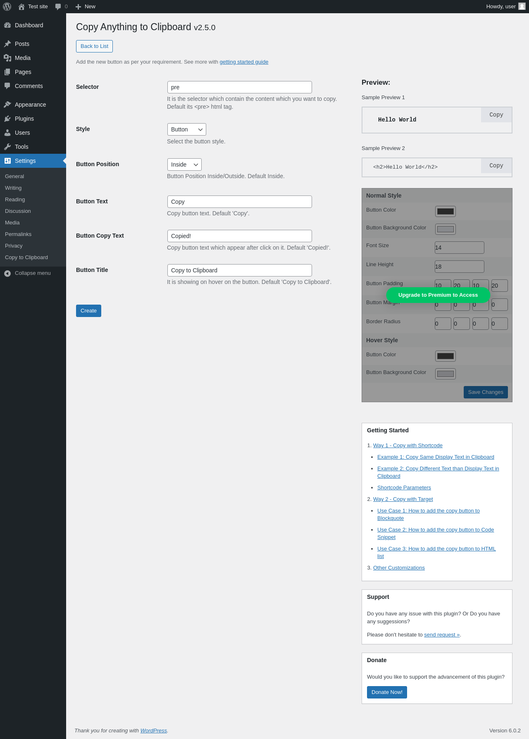This screenshot has height=739, width=529.
Task: Focus the Selector input field
Action: [x=239, y=87]
